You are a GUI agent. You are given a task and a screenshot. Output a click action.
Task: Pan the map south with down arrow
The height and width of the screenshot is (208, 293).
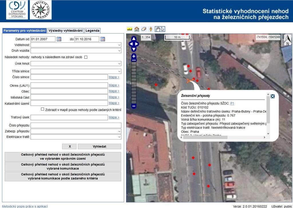pos(134,49)
